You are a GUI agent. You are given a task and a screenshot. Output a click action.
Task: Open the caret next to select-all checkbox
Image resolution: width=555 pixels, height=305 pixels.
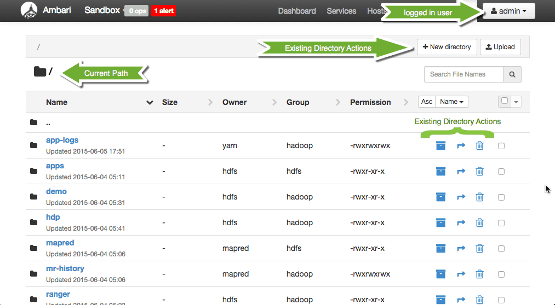(x=516, y=102)
